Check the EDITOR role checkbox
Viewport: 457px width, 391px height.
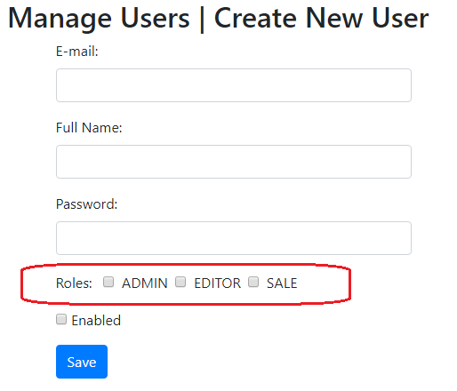coord(180,282)
